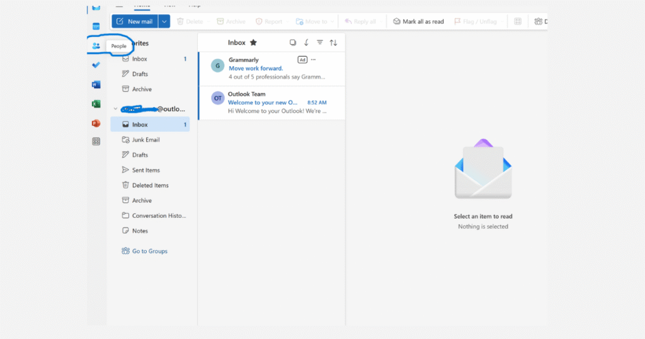Screen dimensions: 645x339
Task: Toggle select-all messages icon in Inbox header
Action: pos(292,43)
